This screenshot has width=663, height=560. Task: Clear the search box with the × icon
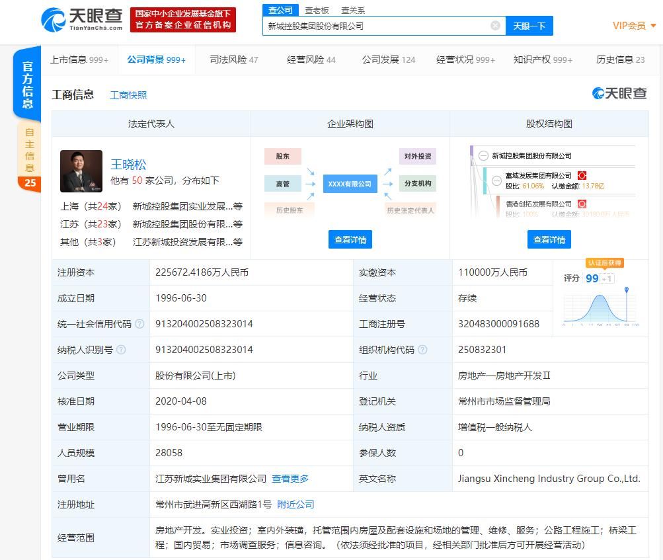[495, 25]
